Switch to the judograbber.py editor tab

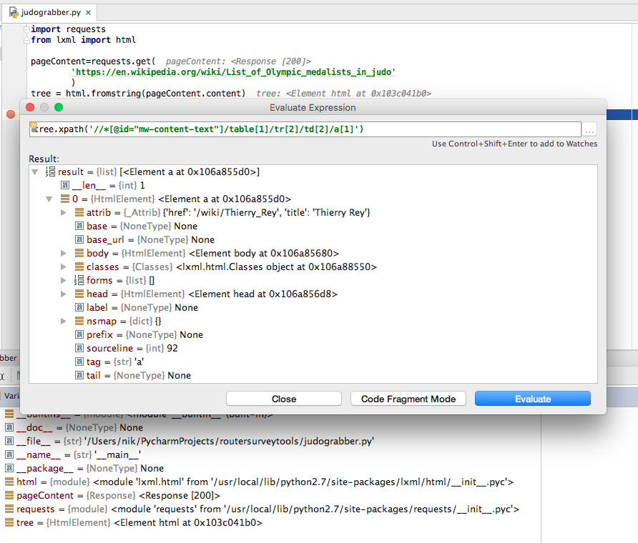click(x=50, y=12)
